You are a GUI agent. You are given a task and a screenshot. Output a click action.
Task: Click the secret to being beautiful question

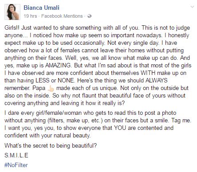coord(51,145)
